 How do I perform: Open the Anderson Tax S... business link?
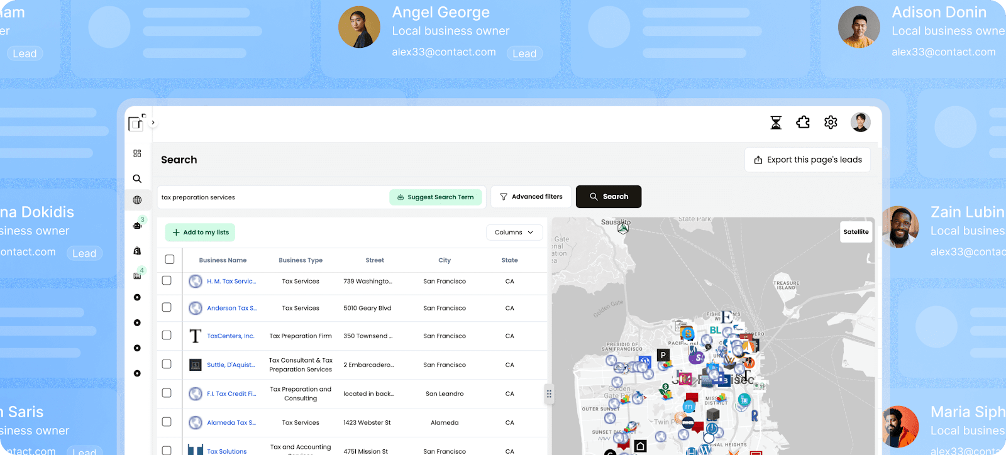coord(232,309)
